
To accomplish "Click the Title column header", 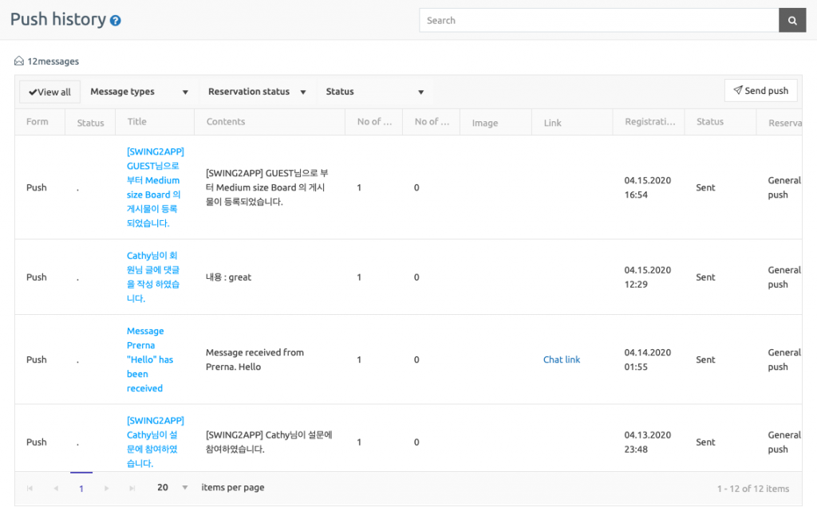I will click(137, 121).
